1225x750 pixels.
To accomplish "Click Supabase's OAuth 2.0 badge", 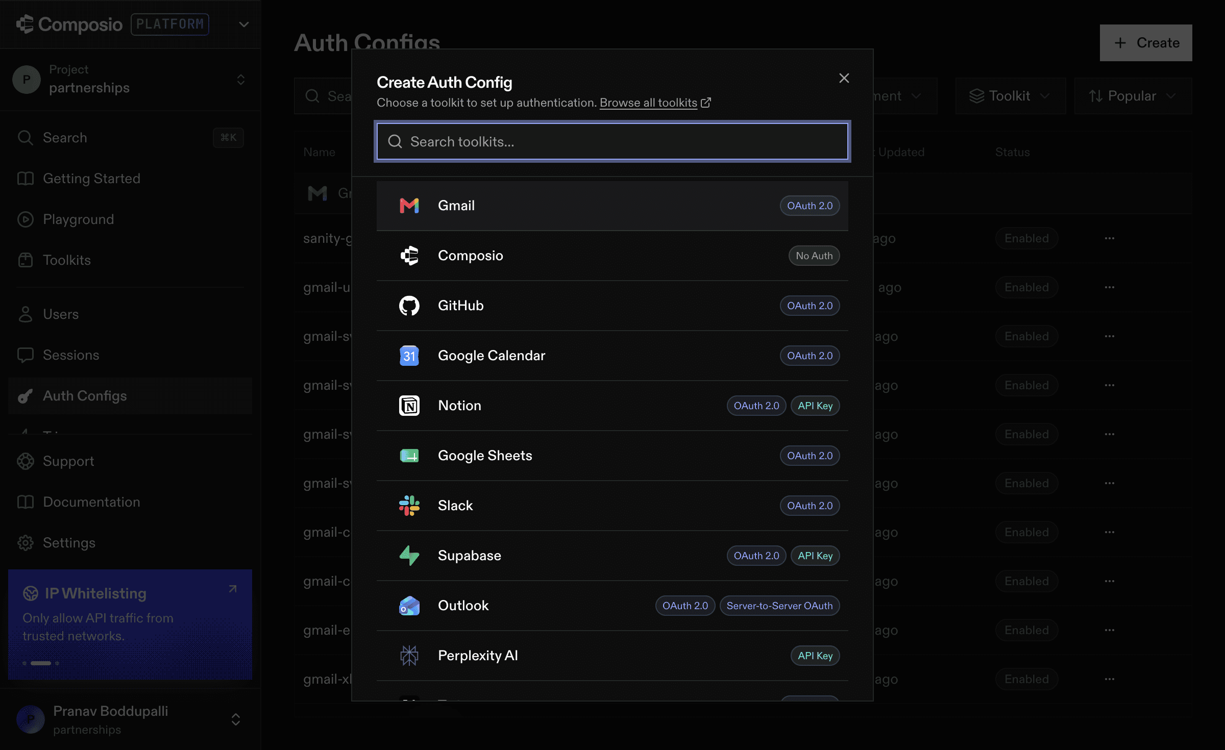I will click(756, 556).
